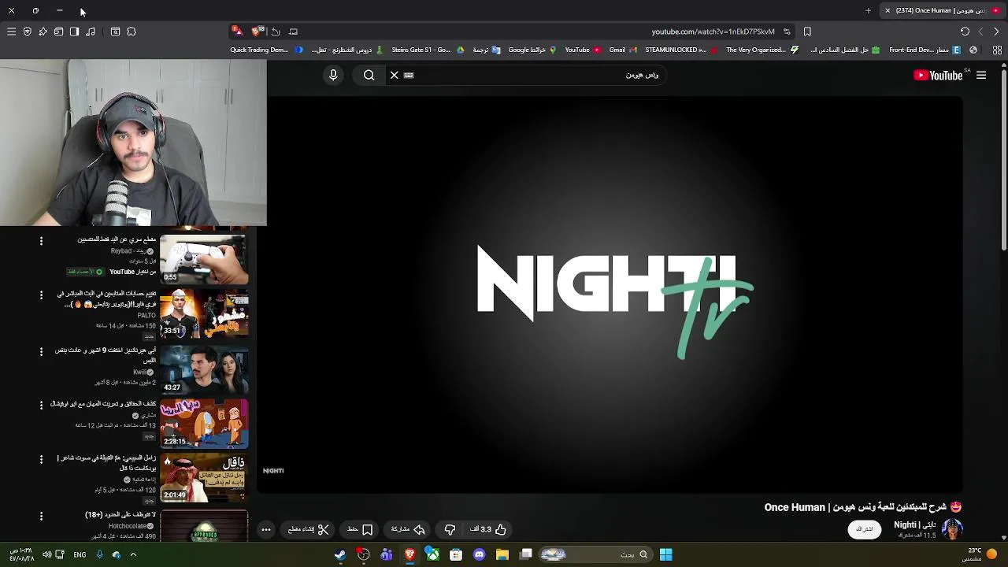Open The Very Organized bookmark
Viewport: 1008px width, 567px height.
pos(762,50)
